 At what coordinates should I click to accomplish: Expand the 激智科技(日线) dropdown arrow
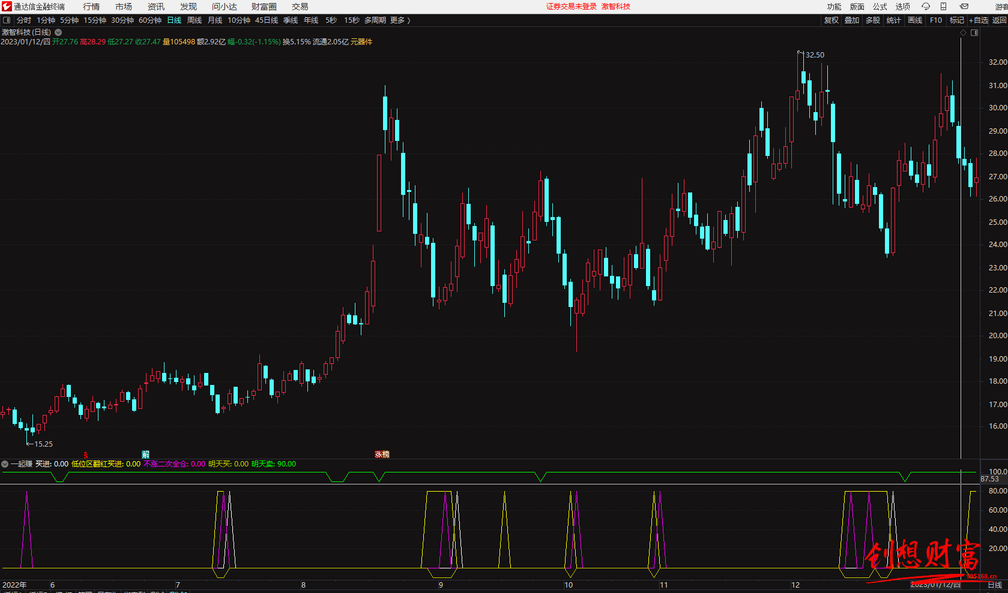point(58,32)
